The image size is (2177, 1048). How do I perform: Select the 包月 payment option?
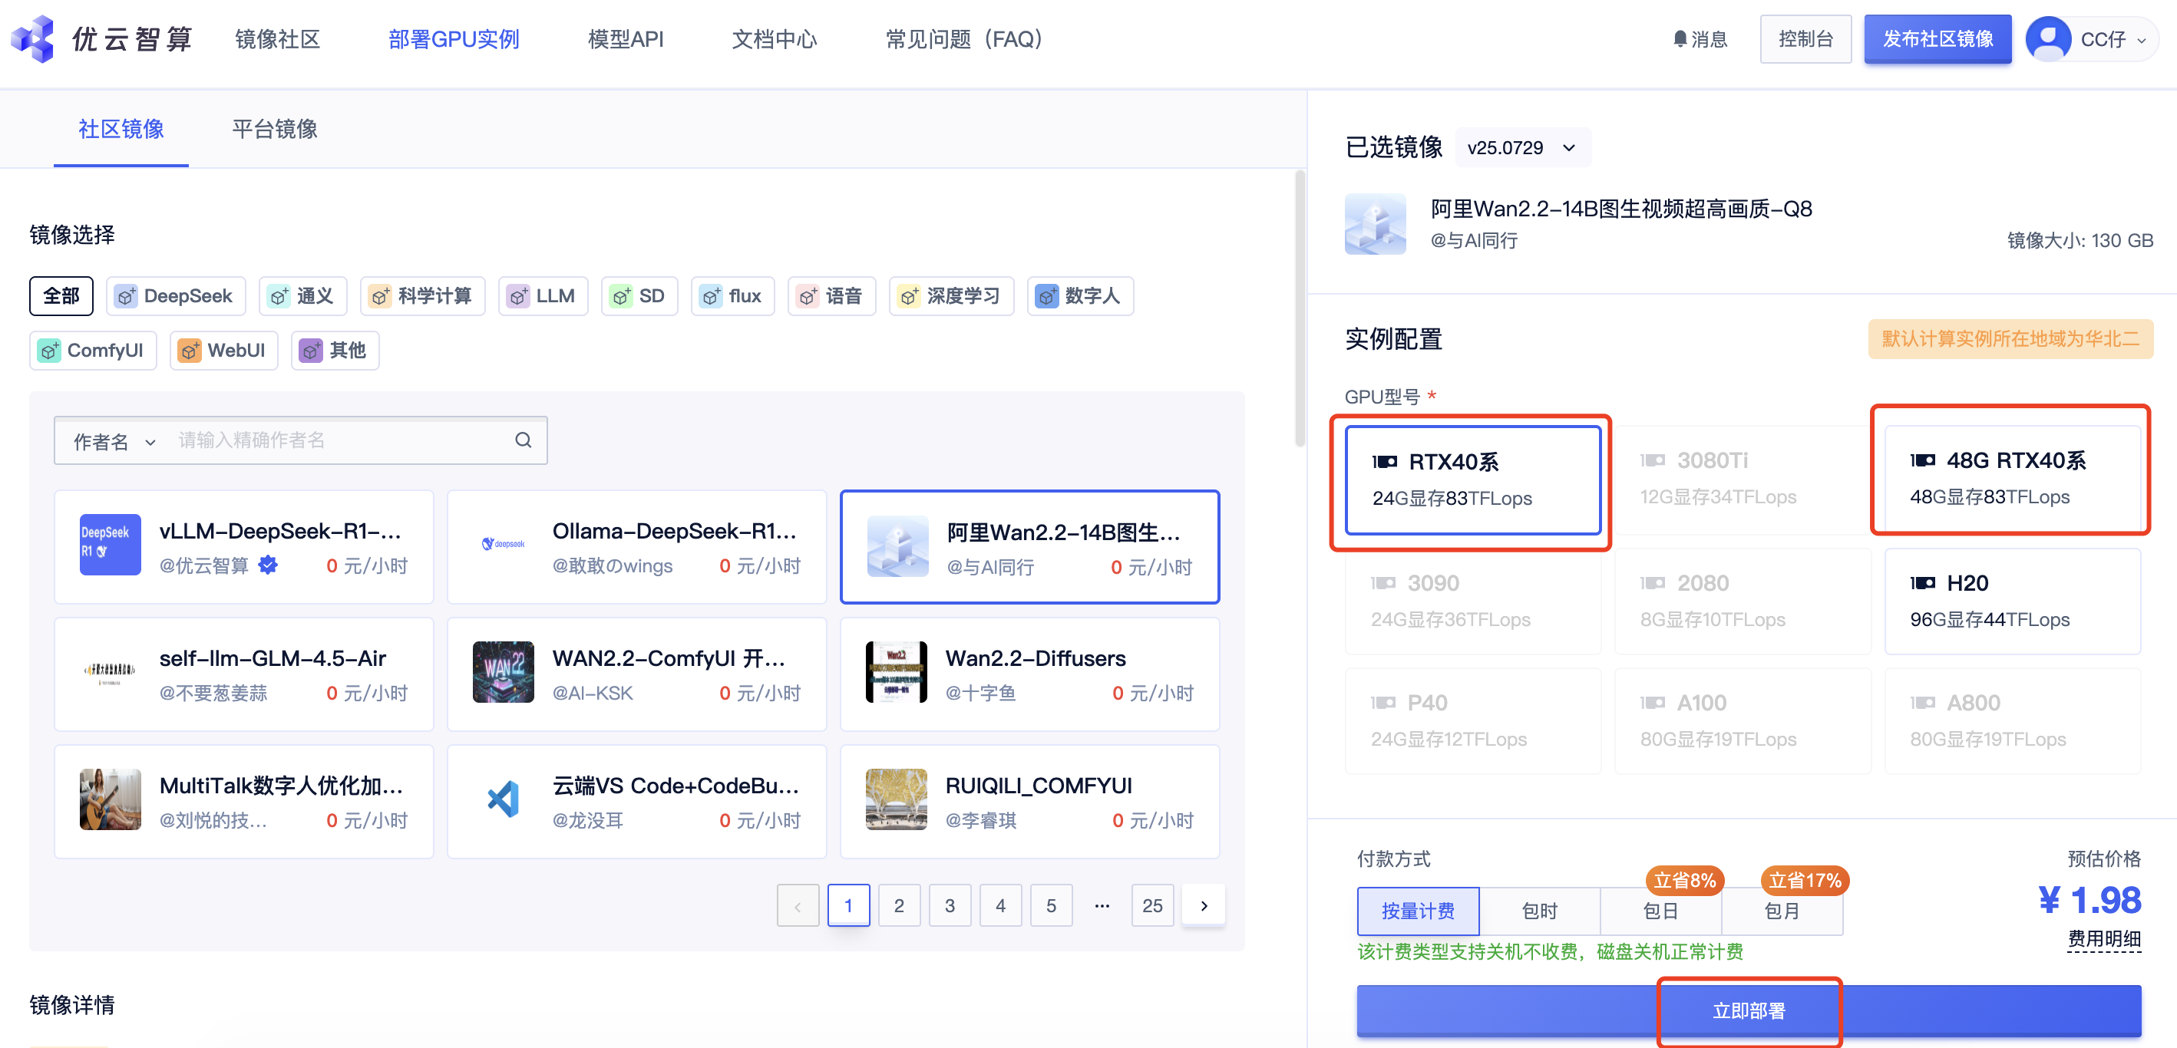pyautogui.click(x=1782, y=911)
